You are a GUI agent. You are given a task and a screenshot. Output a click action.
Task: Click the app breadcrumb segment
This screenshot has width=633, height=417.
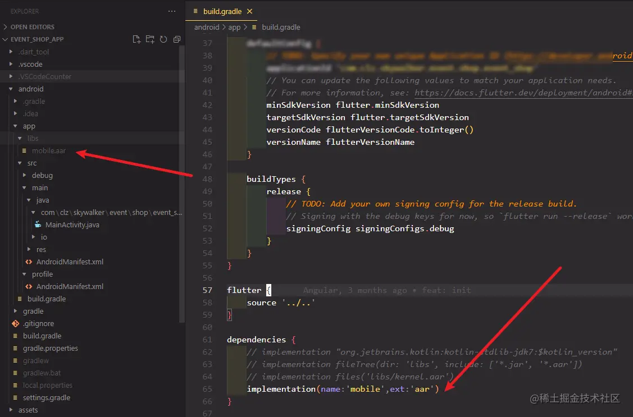pos(234,27)
